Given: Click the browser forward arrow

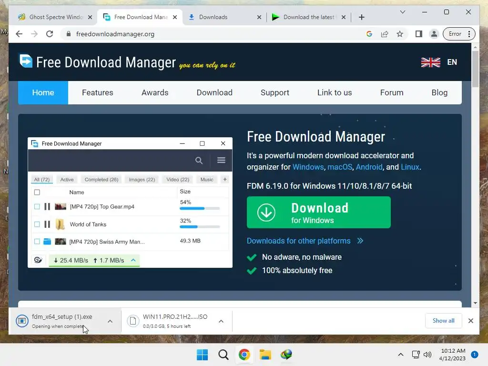Looking at the screenshot, I should coord(34,34).
